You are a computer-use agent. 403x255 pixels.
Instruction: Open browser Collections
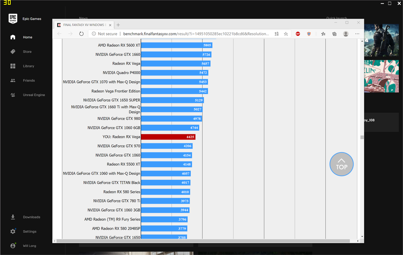[x=335, y=34]
